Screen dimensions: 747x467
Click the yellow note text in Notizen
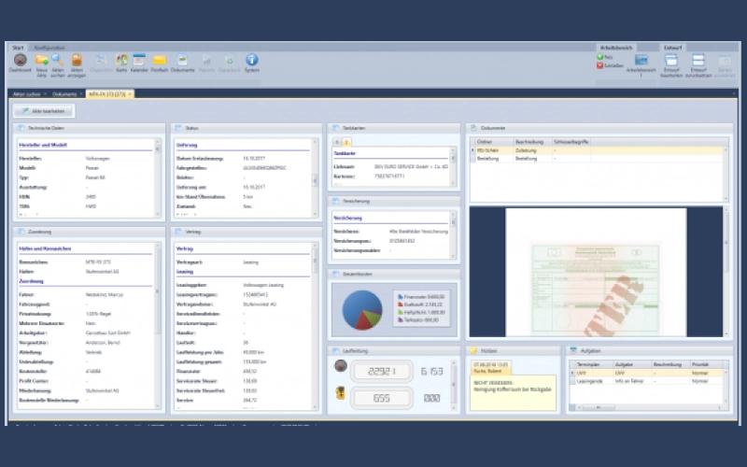pos(512,386)
